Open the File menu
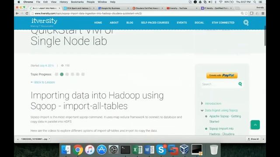This screenshot has height=157, width=280. click(x=38, y=2)
